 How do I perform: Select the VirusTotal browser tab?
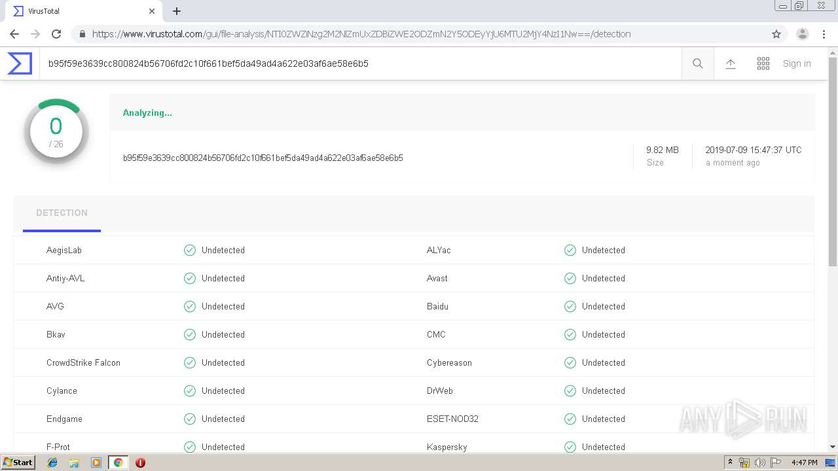(82, 11)
